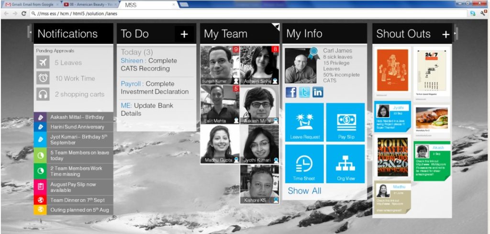
Task: Open the Leave Request tile
Action: pyautogui.click(x=304, y=123)
